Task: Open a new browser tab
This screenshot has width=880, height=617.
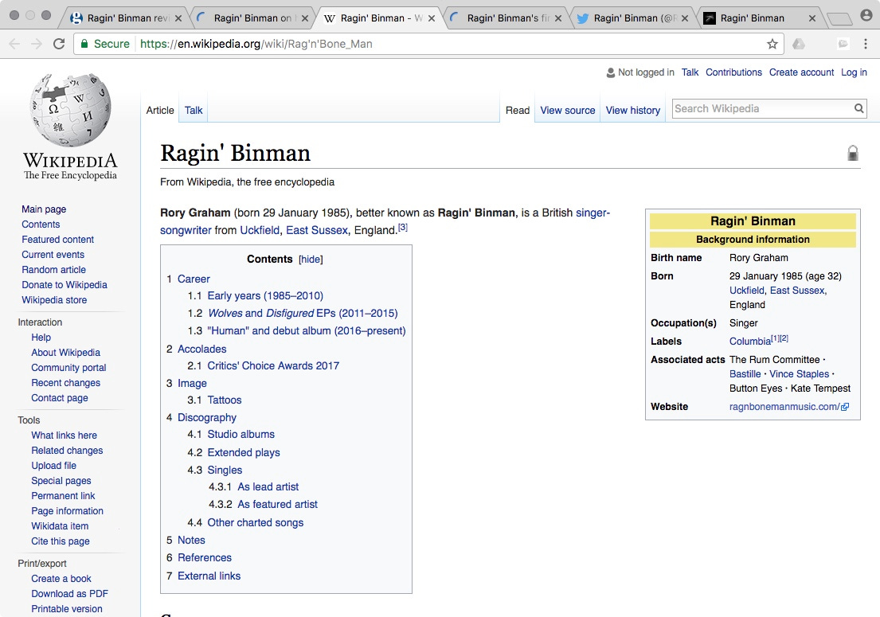Action: [839, 19]
